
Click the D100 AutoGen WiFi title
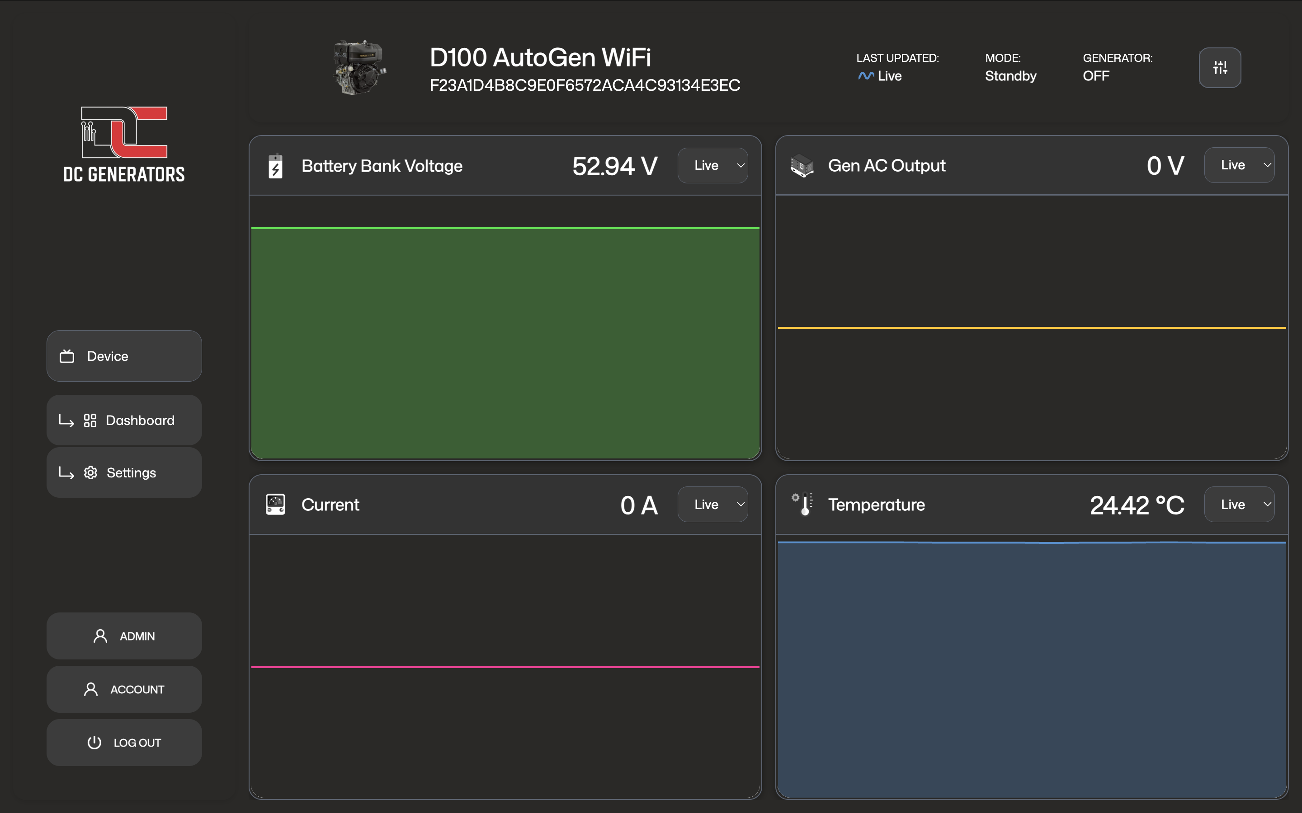[540, 57]
